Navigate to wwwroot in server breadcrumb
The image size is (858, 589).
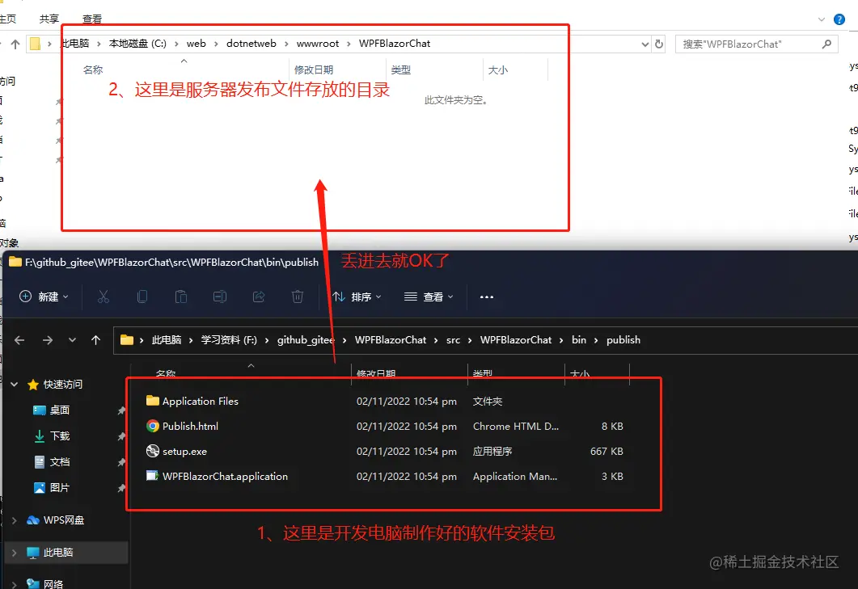(x=317, y=43)
